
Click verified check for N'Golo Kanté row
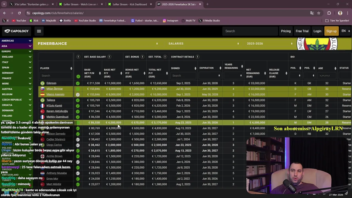[x=78, y=106]
